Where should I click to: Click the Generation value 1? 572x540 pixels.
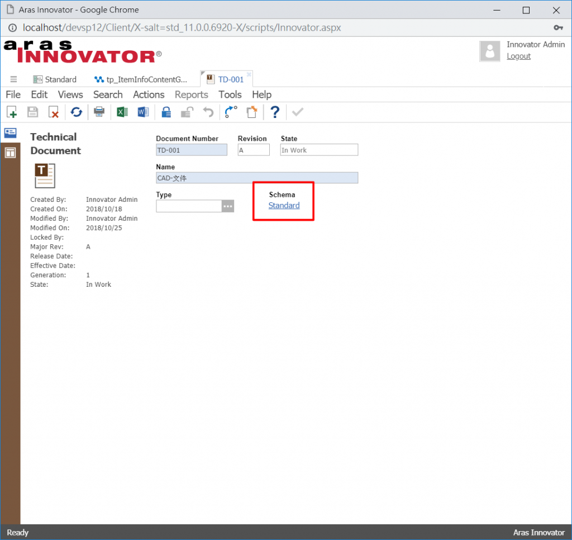click(88, 275)
